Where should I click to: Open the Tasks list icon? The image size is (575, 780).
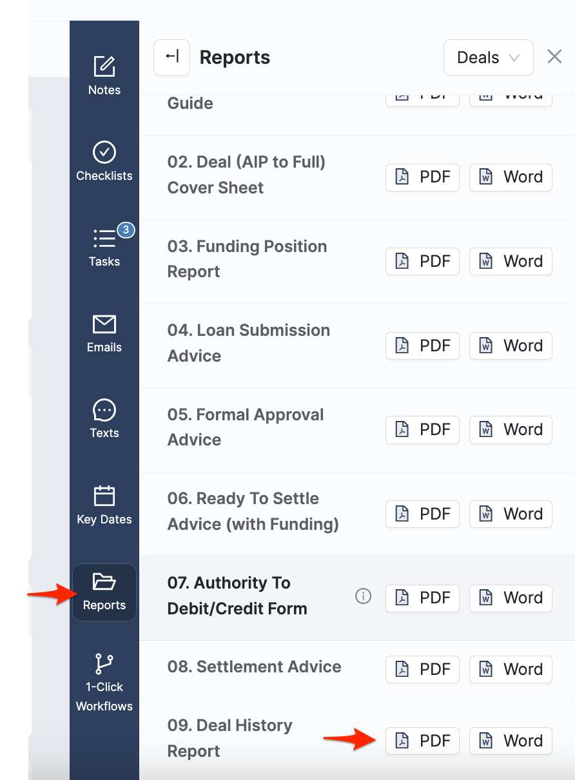tap(104, 239)
